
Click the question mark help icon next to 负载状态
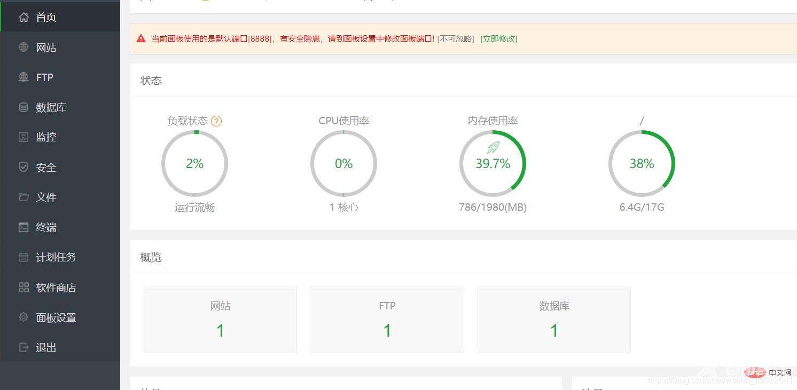pos(216,121)
